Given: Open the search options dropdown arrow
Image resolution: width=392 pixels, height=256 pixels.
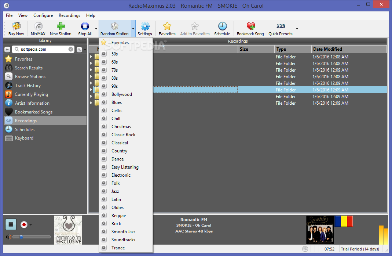Looking at the screenshot, I should tap(85, 50).
